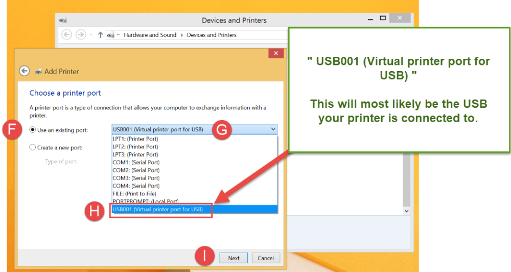Click Devices and Printers breadcrumb
511x272 pixels.
pos(212,35)
